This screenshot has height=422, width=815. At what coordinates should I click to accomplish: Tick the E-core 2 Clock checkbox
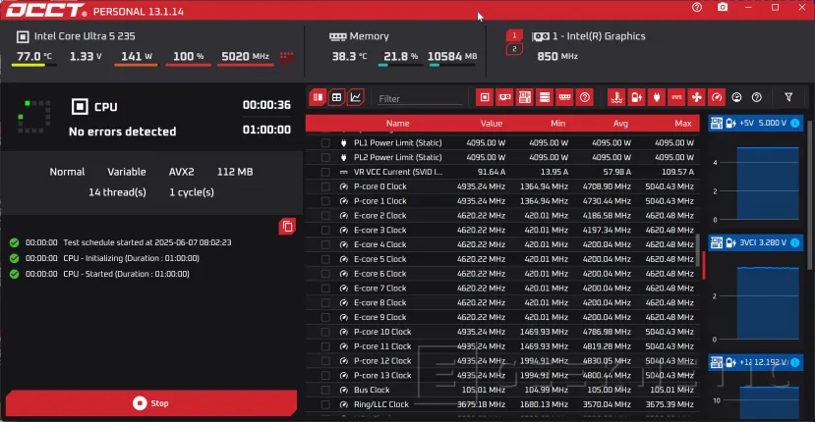325,215
